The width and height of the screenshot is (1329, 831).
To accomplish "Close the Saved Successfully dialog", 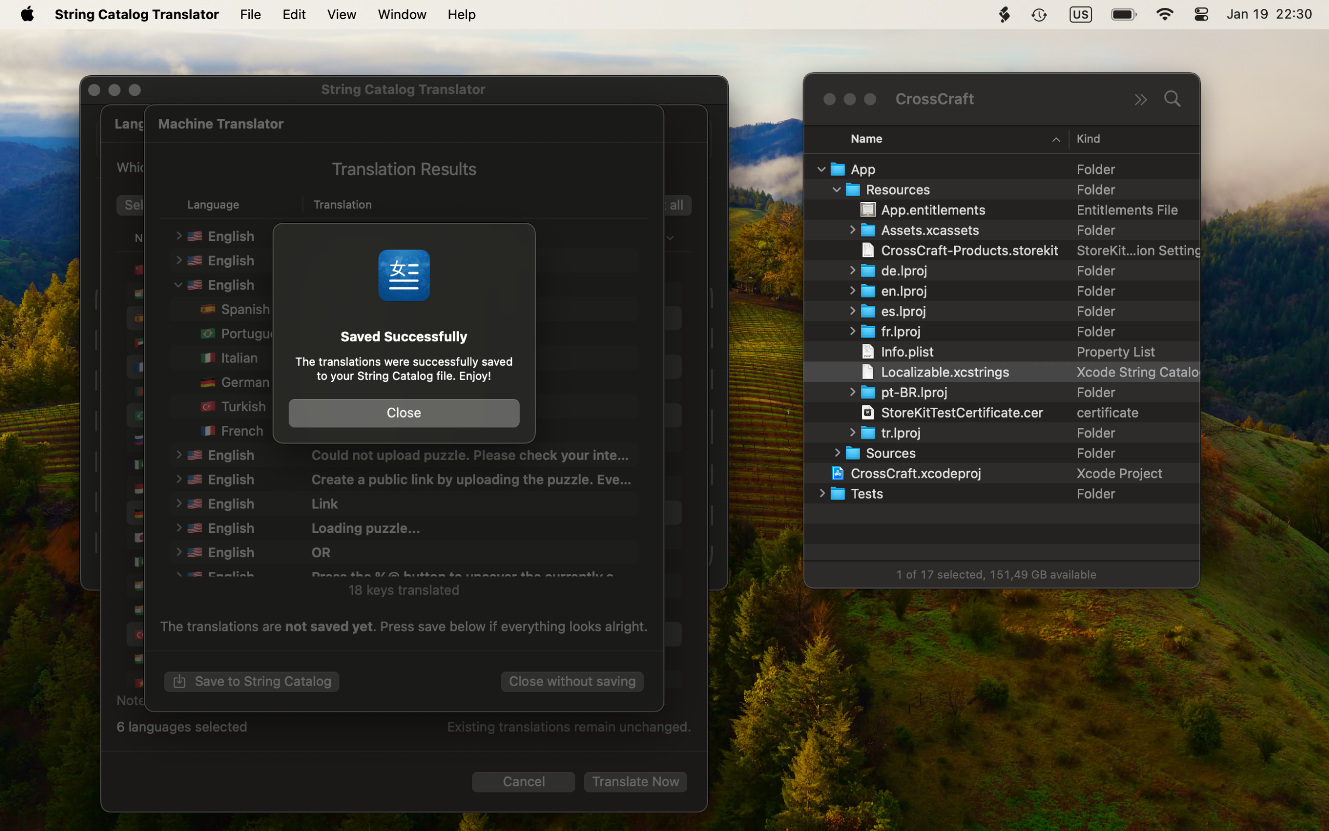I will (404, 413).
